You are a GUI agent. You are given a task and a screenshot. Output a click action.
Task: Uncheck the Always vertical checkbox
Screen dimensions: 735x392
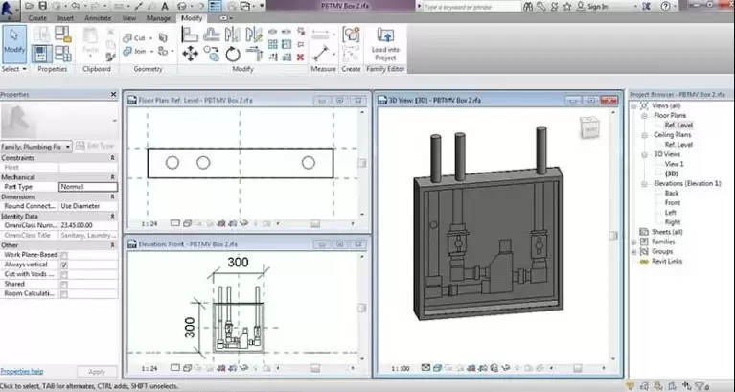tap(64, 264)
